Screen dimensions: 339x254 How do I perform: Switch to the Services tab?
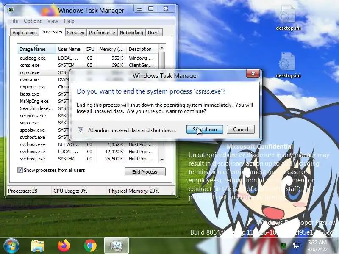coord(75,33)
